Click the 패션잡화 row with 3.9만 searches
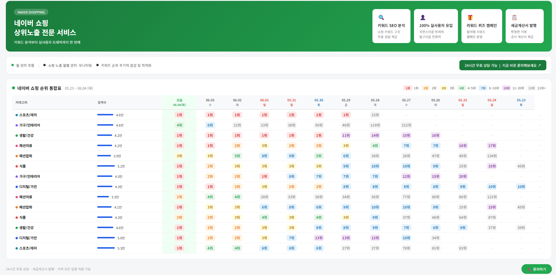Viewport: 556px width, 275px height. (x=279, y=156)
